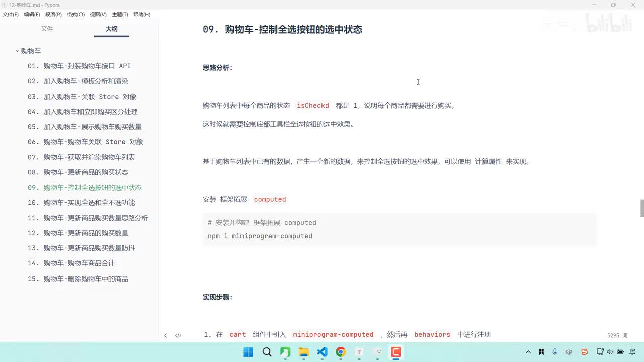Click the code line npm i miniprogram-computed
Image resolution: width=644 pixels, height=362 pixels.
pos(260,236)
